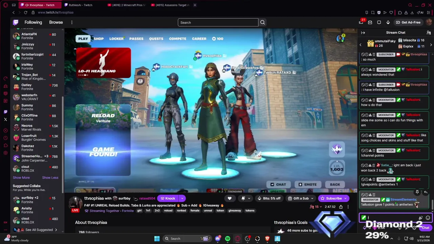
Task: Timeout user on 'so much' message
Action: (367, 55)
